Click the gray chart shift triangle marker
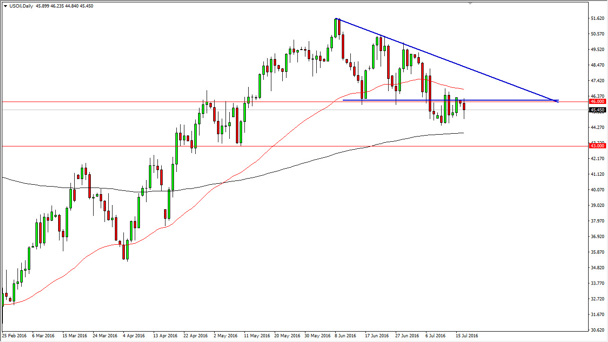608x342 pixels. (469, 3)
